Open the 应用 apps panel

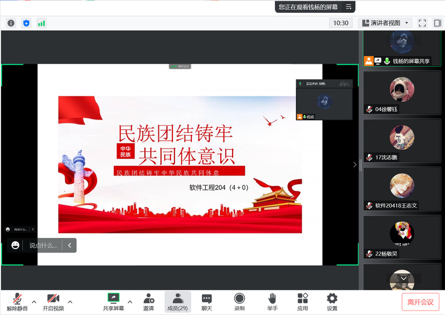click(302, 302)
